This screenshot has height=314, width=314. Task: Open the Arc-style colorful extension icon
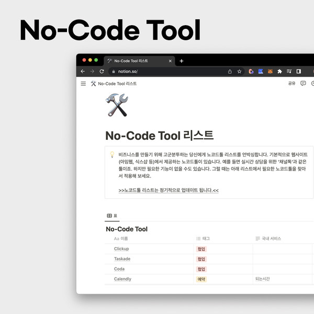tap(251, 72)
